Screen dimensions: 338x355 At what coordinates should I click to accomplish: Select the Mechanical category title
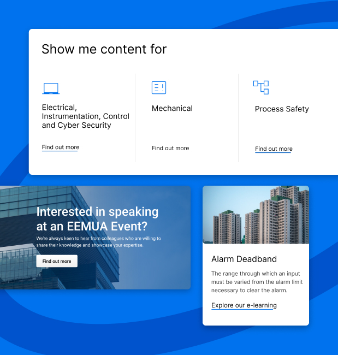172,109
